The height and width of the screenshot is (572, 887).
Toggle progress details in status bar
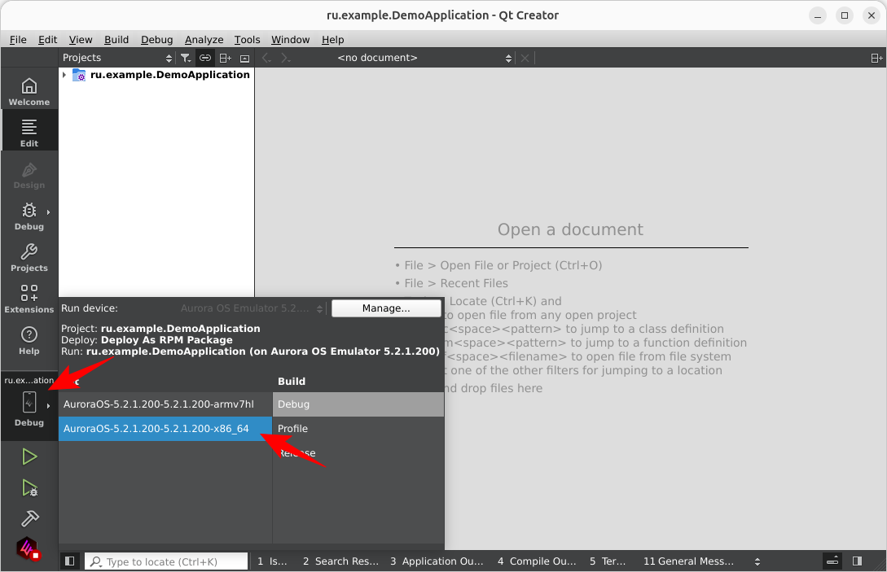[832, 561]
